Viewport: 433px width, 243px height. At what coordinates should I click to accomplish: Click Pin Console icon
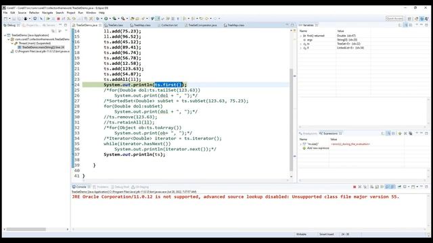[399, 187]
